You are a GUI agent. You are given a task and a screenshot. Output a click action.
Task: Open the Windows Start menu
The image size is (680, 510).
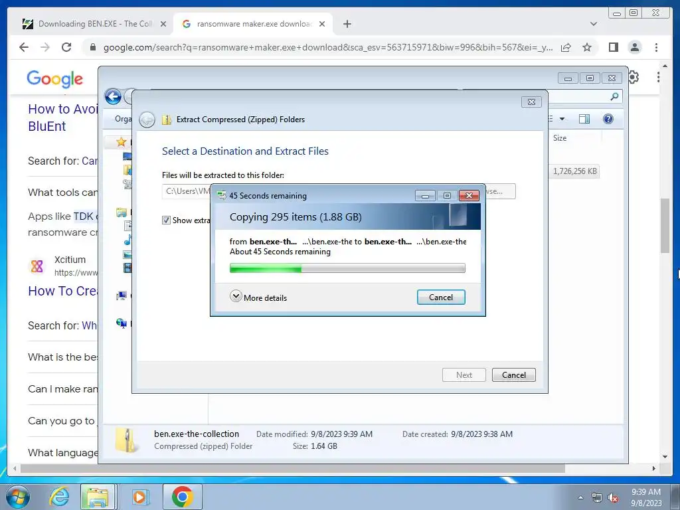point(17,497)
